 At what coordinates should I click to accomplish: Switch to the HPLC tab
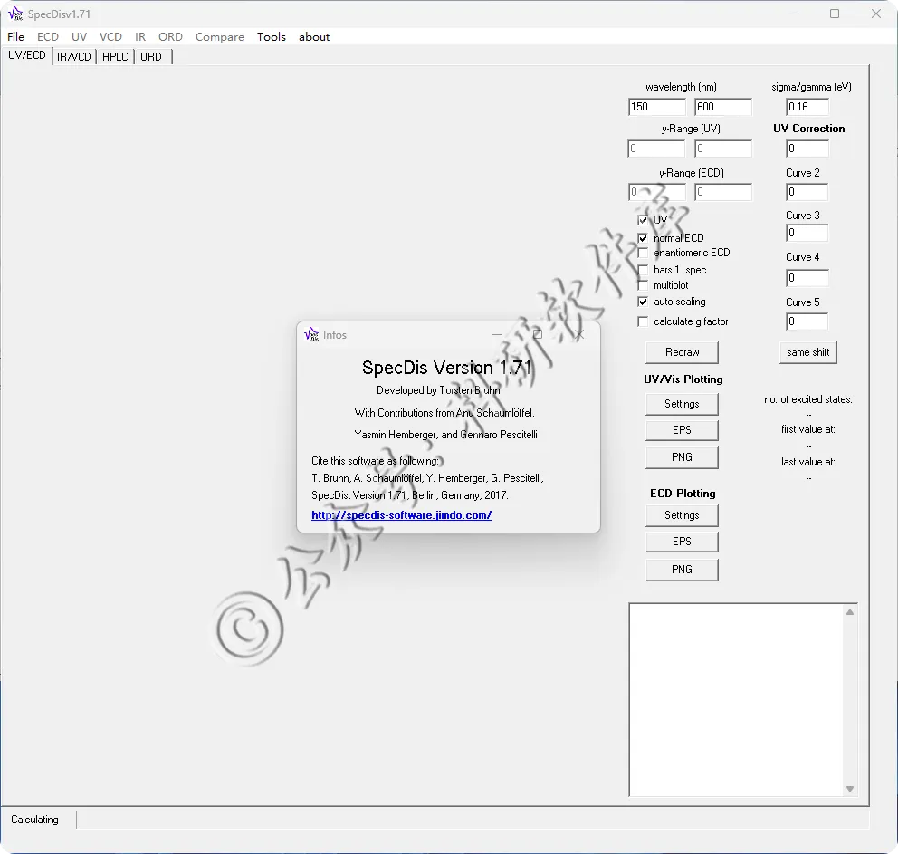pos(115,57)
